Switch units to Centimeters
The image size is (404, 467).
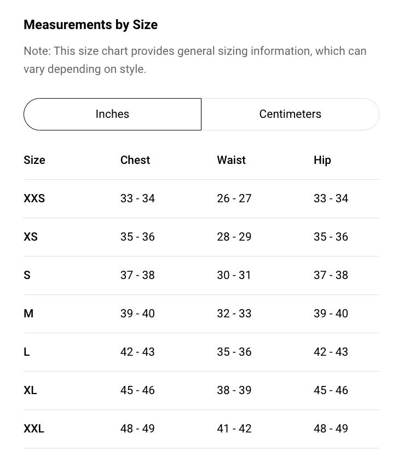point(290,114)
